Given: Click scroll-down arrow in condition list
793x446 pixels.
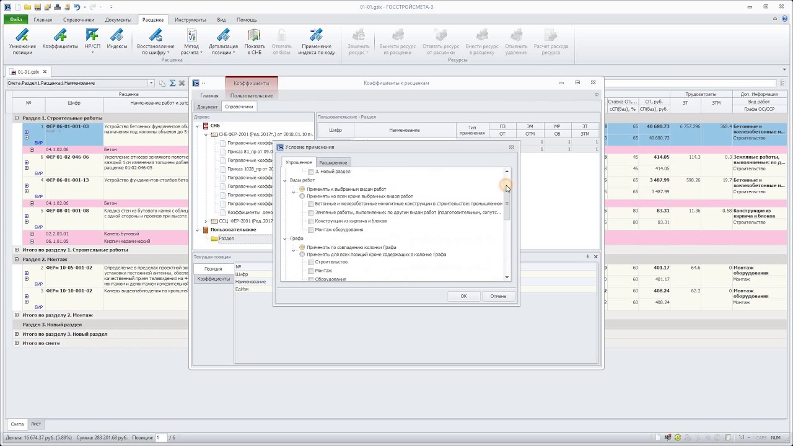Looking at the screenshot, I should [x=507, y=278].
